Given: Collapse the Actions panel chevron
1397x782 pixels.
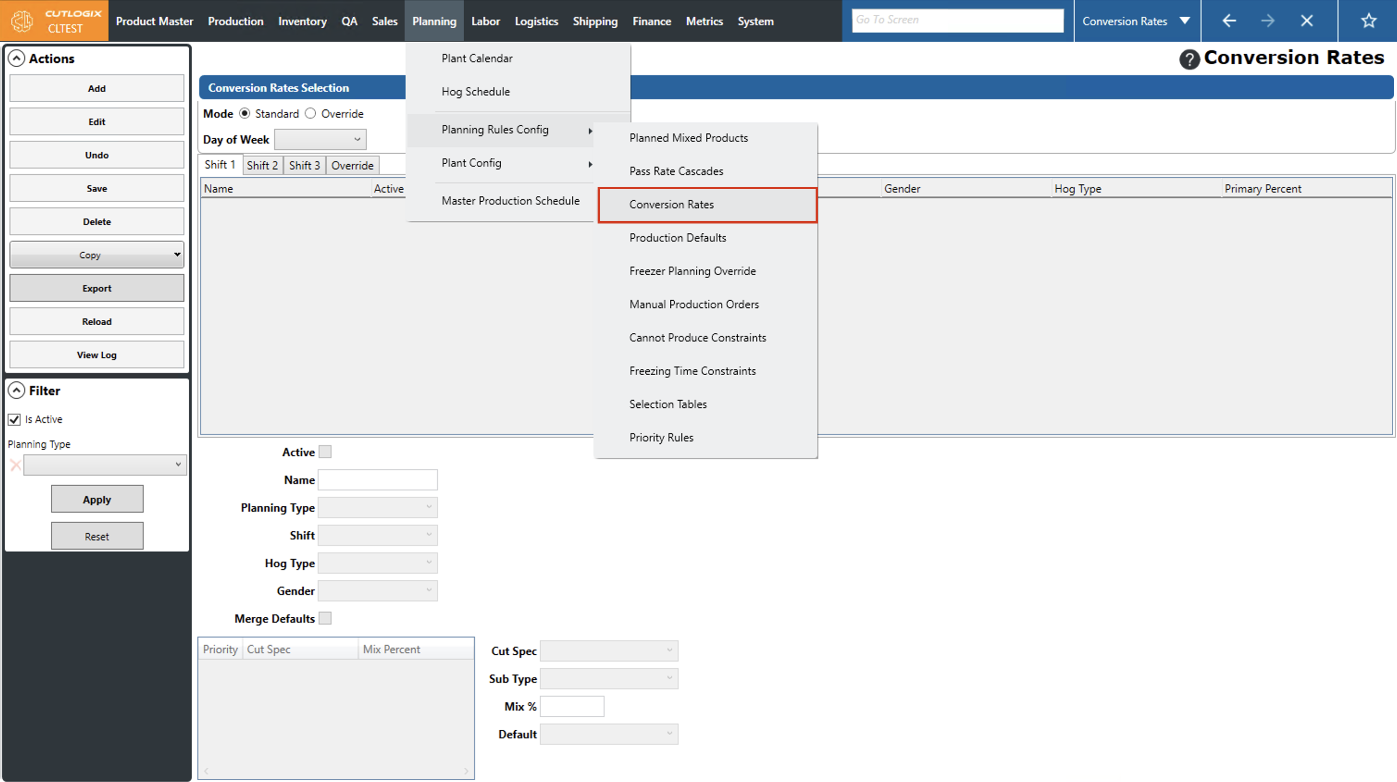Looking at the screenshot, I should (17, 59).
